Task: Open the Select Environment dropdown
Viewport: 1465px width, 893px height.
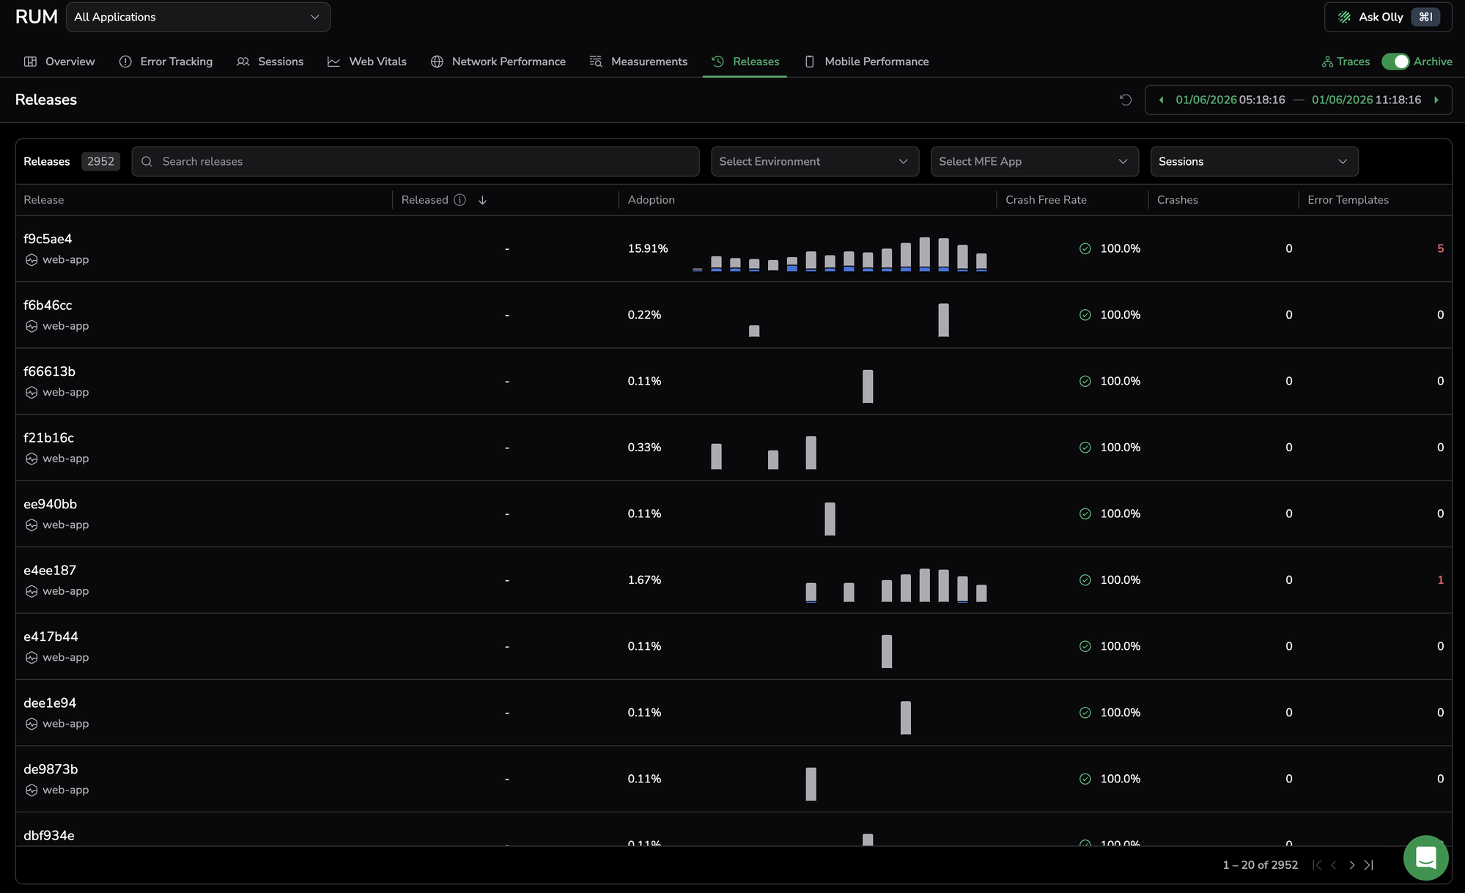Action: (815, 161)
